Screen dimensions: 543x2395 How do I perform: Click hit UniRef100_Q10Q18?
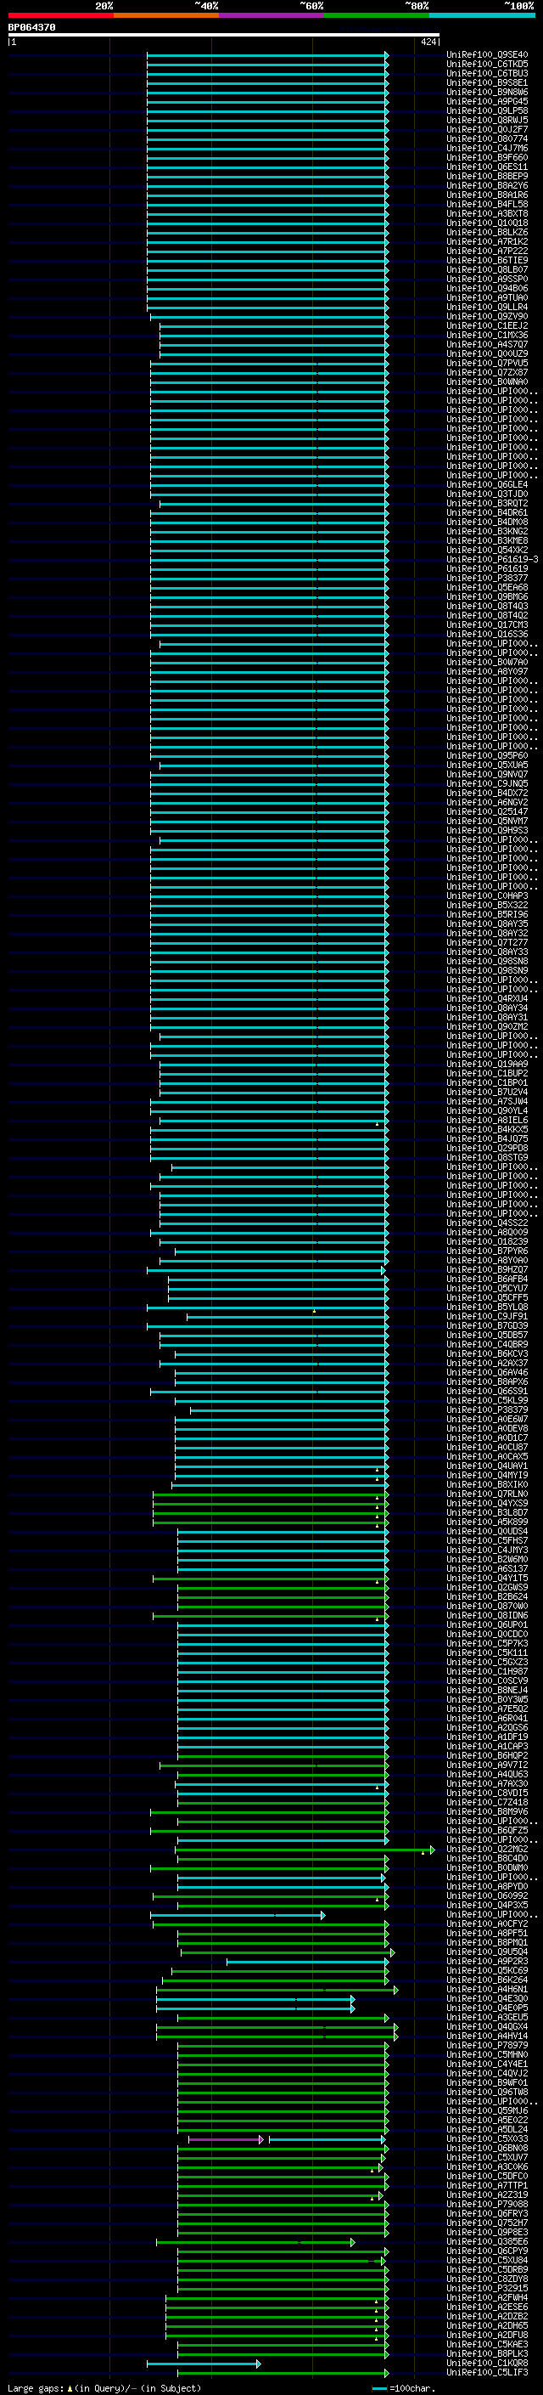487,223
